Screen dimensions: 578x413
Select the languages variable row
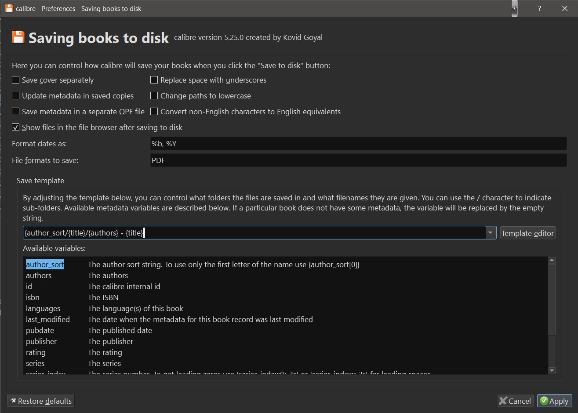tap(43, 308)
